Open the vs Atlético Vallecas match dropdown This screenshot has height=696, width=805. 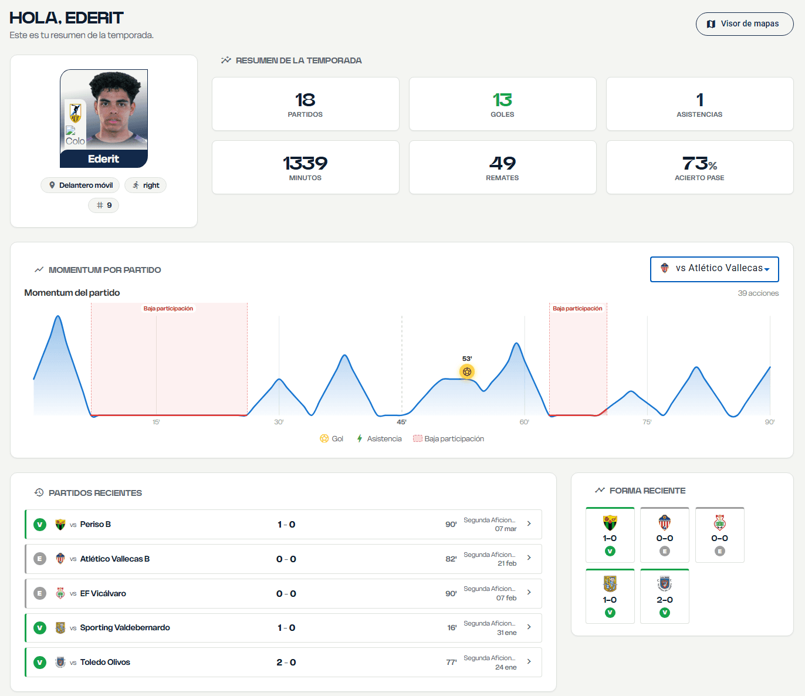click(715, 269)
